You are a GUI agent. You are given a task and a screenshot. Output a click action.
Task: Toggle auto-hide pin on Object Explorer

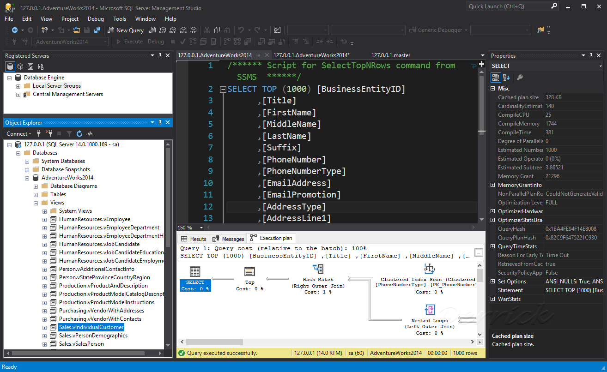click(x=159, y=122)
